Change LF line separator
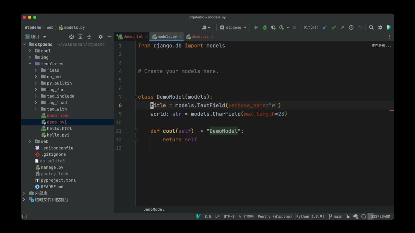Image resolution: width=415 pixels, height=233 pixels. [217, 216]
